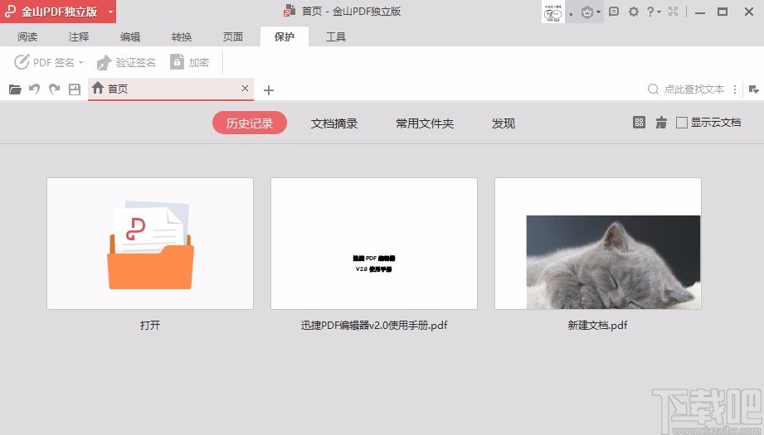Viewport: 764px width, 435px height.
Task: Click the help question mark icon
Action: click(650, 12)
